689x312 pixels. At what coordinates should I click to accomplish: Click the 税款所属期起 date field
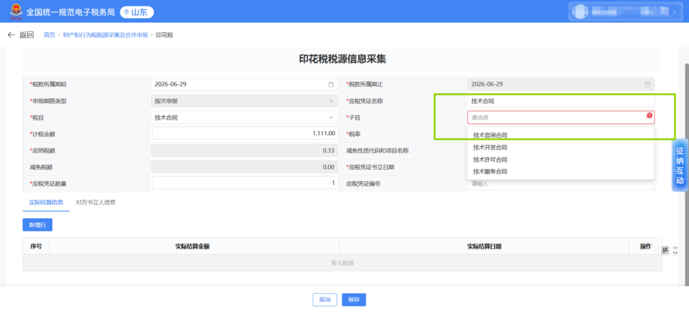click(x=244, y=84)
